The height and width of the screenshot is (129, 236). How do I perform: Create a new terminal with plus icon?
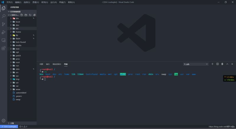[212, 64]
